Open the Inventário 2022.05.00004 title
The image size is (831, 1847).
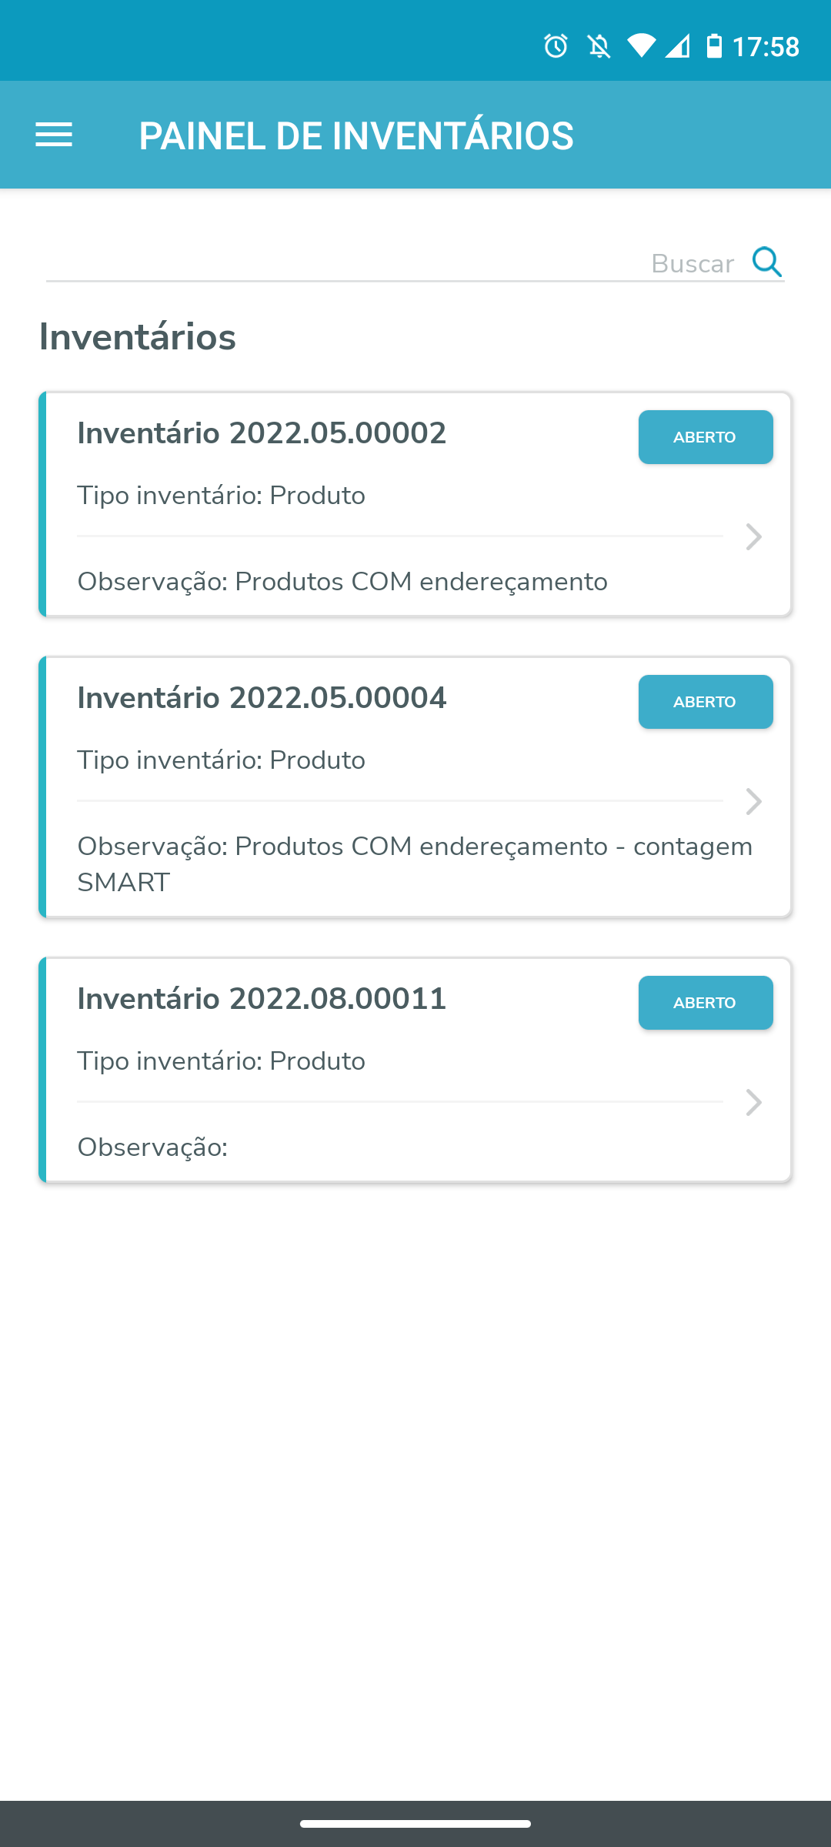(x=262, y=698)
